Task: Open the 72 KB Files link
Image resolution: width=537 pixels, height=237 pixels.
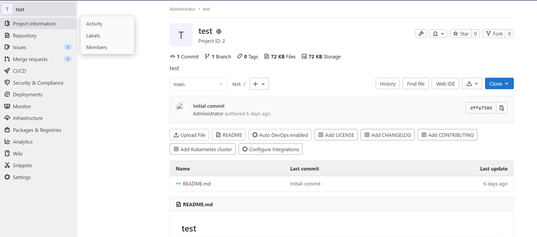Action: pyautogui.click(x=280, y=57)
